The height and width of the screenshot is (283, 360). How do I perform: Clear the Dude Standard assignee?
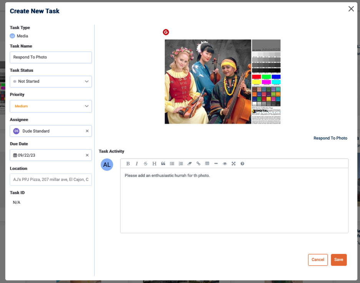tap(87, 131)
